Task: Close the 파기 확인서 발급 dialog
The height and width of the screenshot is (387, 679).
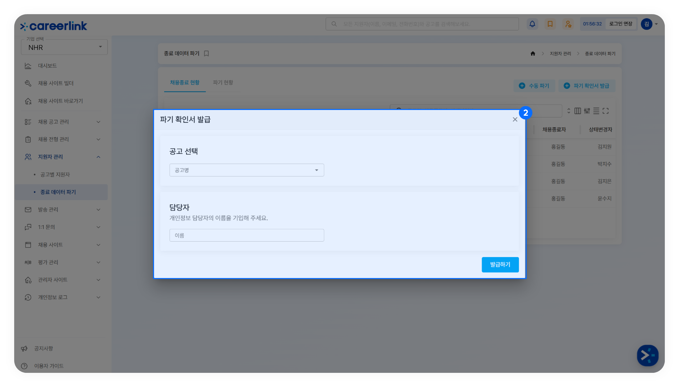Action: tap(515, 119)
